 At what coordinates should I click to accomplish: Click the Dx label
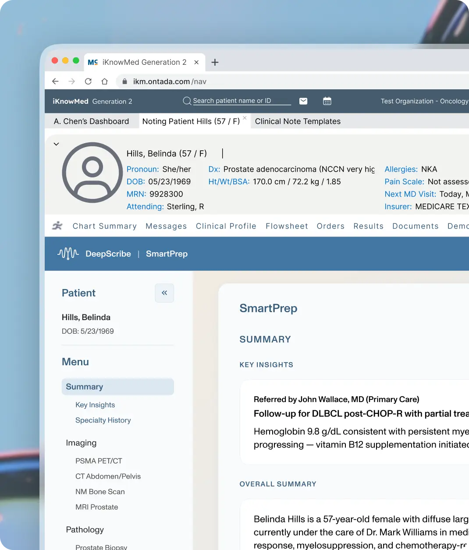[x=214, y=169]
